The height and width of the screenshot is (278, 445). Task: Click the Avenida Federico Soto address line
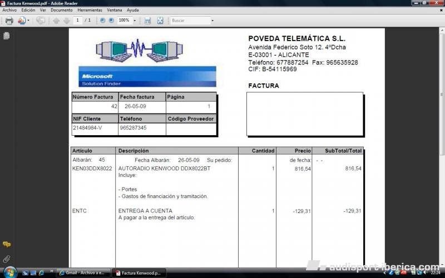point(297,47)
